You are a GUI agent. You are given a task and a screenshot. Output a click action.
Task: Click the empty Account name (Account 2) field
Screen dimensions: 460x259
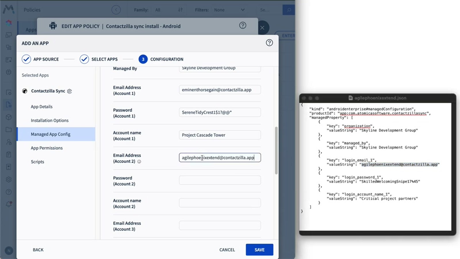tap(220, 203)
